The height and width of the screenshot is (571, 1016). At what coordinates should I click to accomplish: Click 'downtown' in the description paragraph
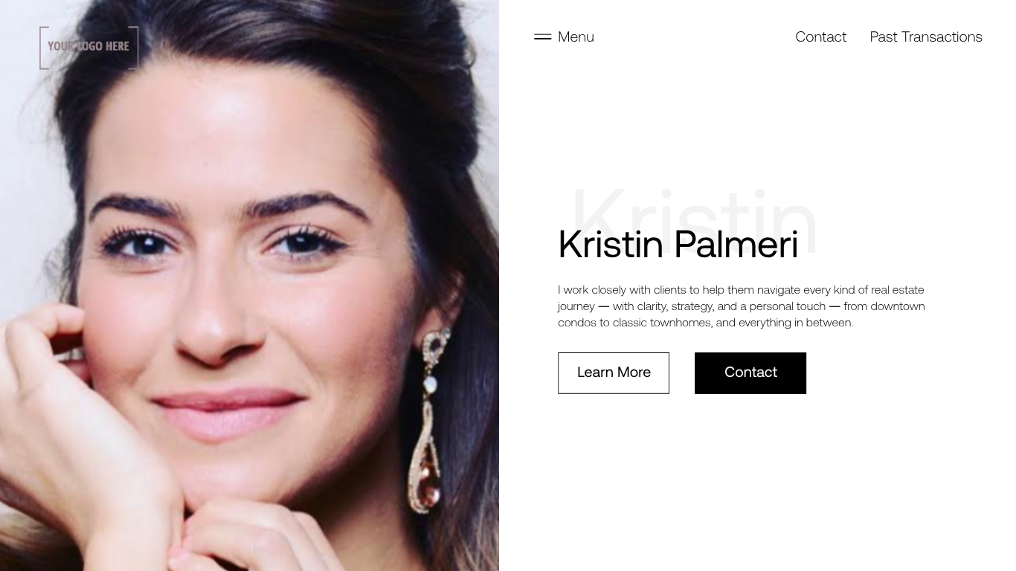coord(898,306)
